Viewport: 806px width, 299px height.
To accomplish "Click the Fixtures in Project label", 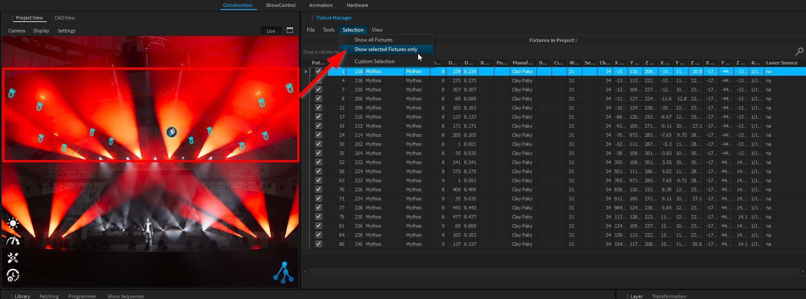I will click(553, 40).
